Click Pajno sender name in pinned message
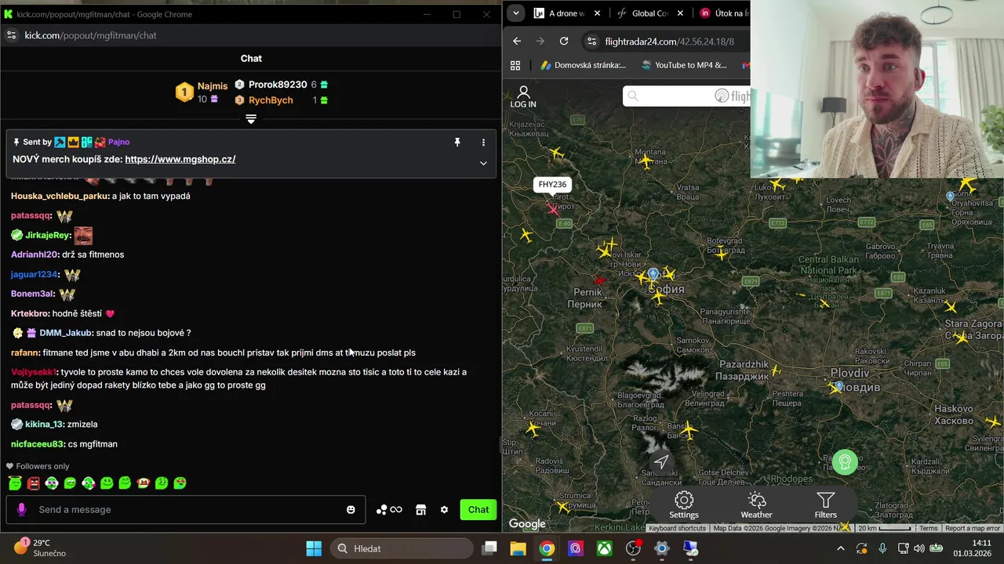 118,142
